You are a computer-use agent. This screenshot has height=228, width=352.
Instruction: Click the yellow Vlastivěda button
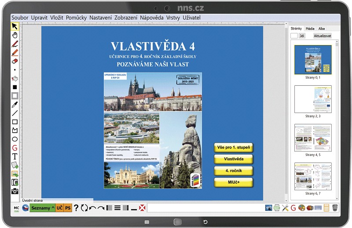click(234, 159)
